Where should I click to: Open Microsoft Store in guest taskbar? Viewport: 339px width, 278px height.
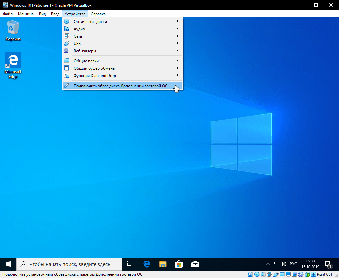179,264
